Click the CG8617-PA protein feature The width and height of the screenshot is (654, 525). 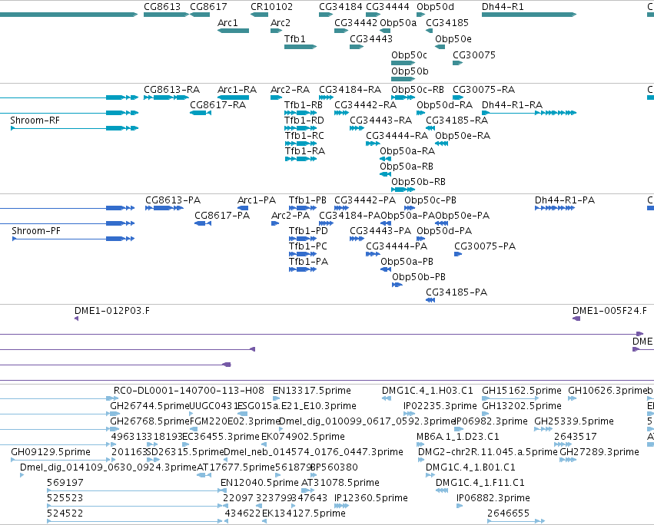pyautogui.click(x=203, y=223)
